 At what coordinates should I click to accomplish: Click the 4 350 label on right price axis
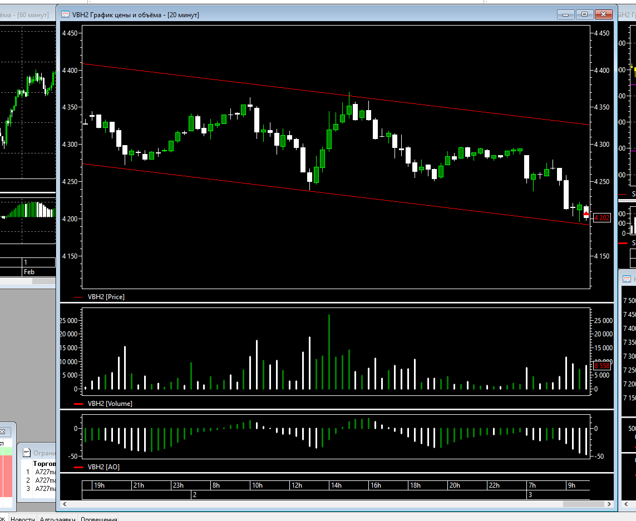click(602, 107)
